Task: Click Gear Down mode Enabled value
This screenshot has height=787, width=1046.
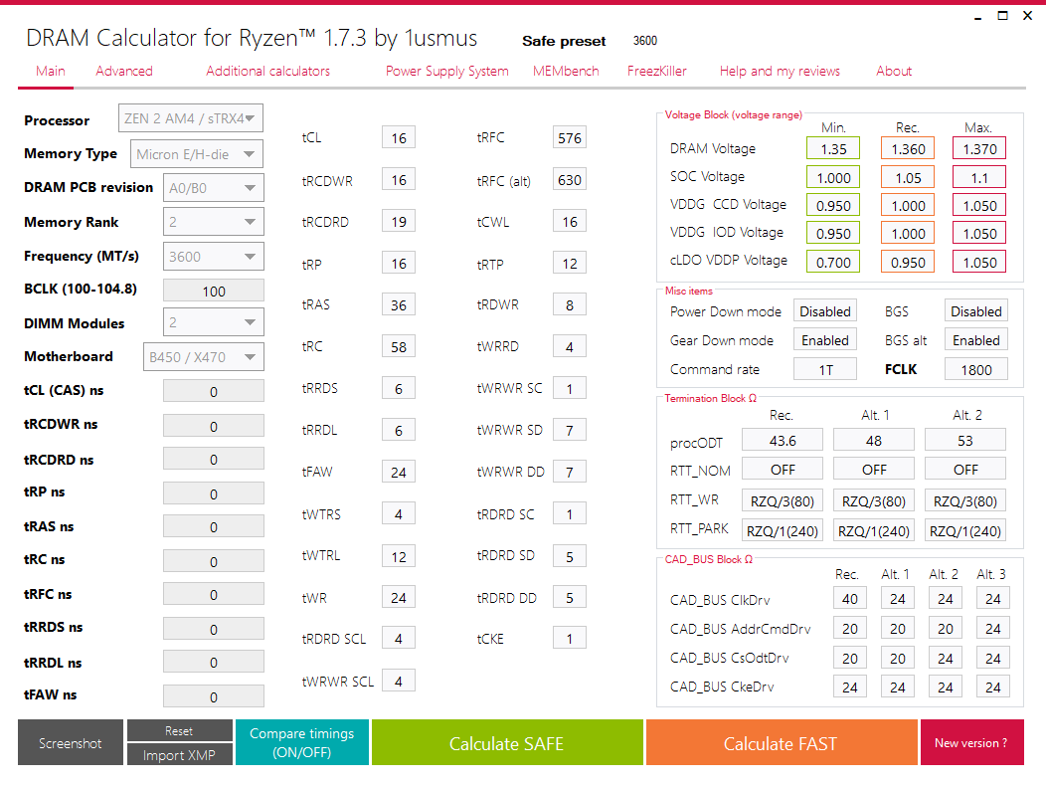Action: point(825,339)
